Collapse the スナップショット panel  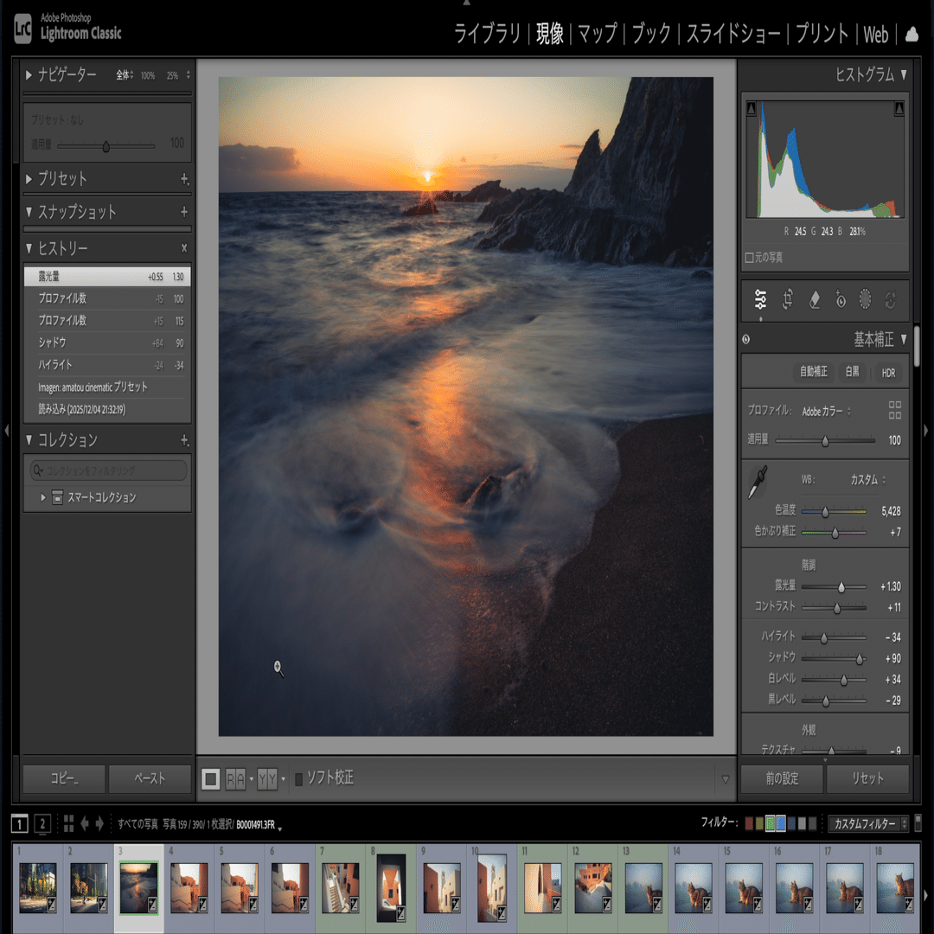(x=28, y=212)
